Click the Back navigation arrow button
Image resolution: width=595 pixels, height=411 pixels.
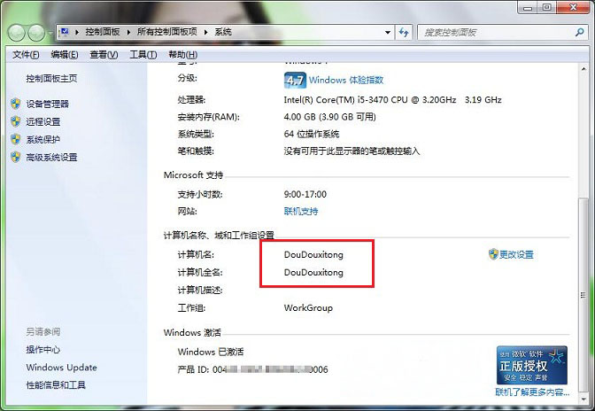[x=16, y=34]
